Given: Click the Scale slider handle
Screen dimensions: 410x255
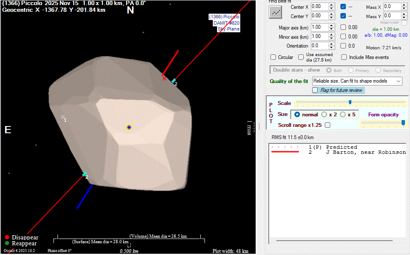Looking at the screenshot, I should coord(350,102).
